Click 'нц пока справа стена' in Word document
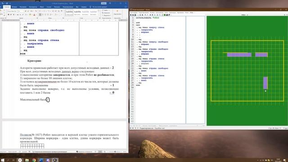Image resolution: width=288 pixels, height=162 pixels. pos(41,40)
